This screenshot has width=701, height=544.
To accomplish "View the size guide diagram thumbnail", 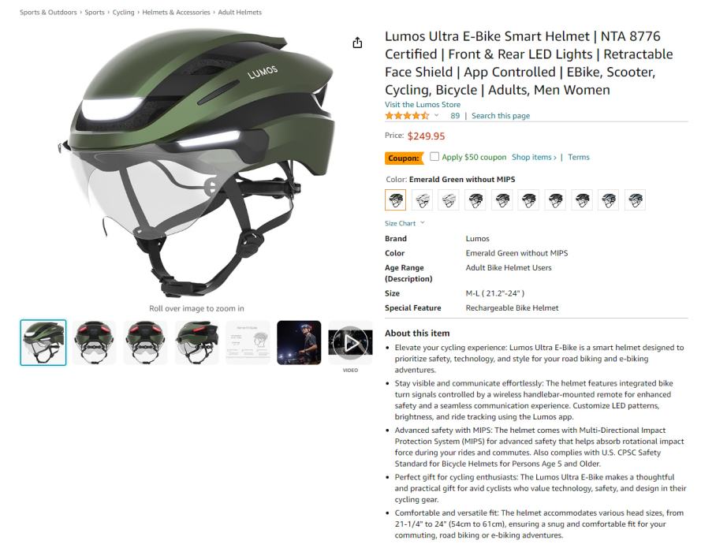I will [248, 343].
